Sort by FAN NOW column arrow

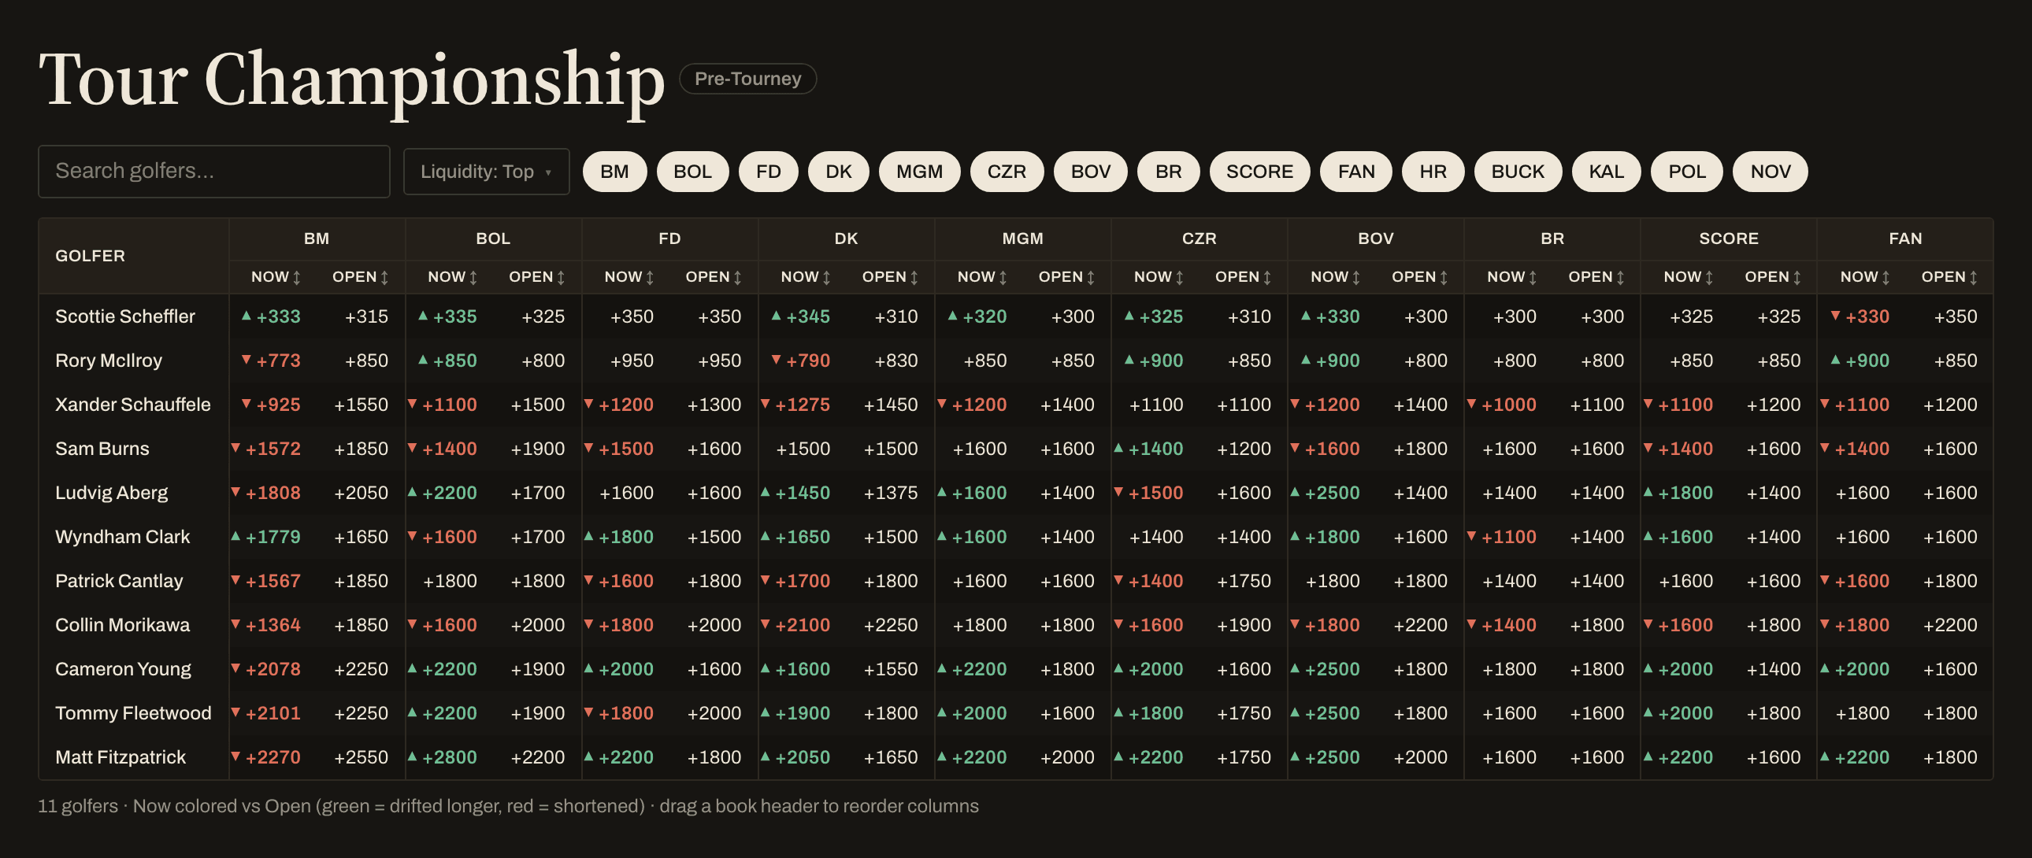[x=1887, y=278]
